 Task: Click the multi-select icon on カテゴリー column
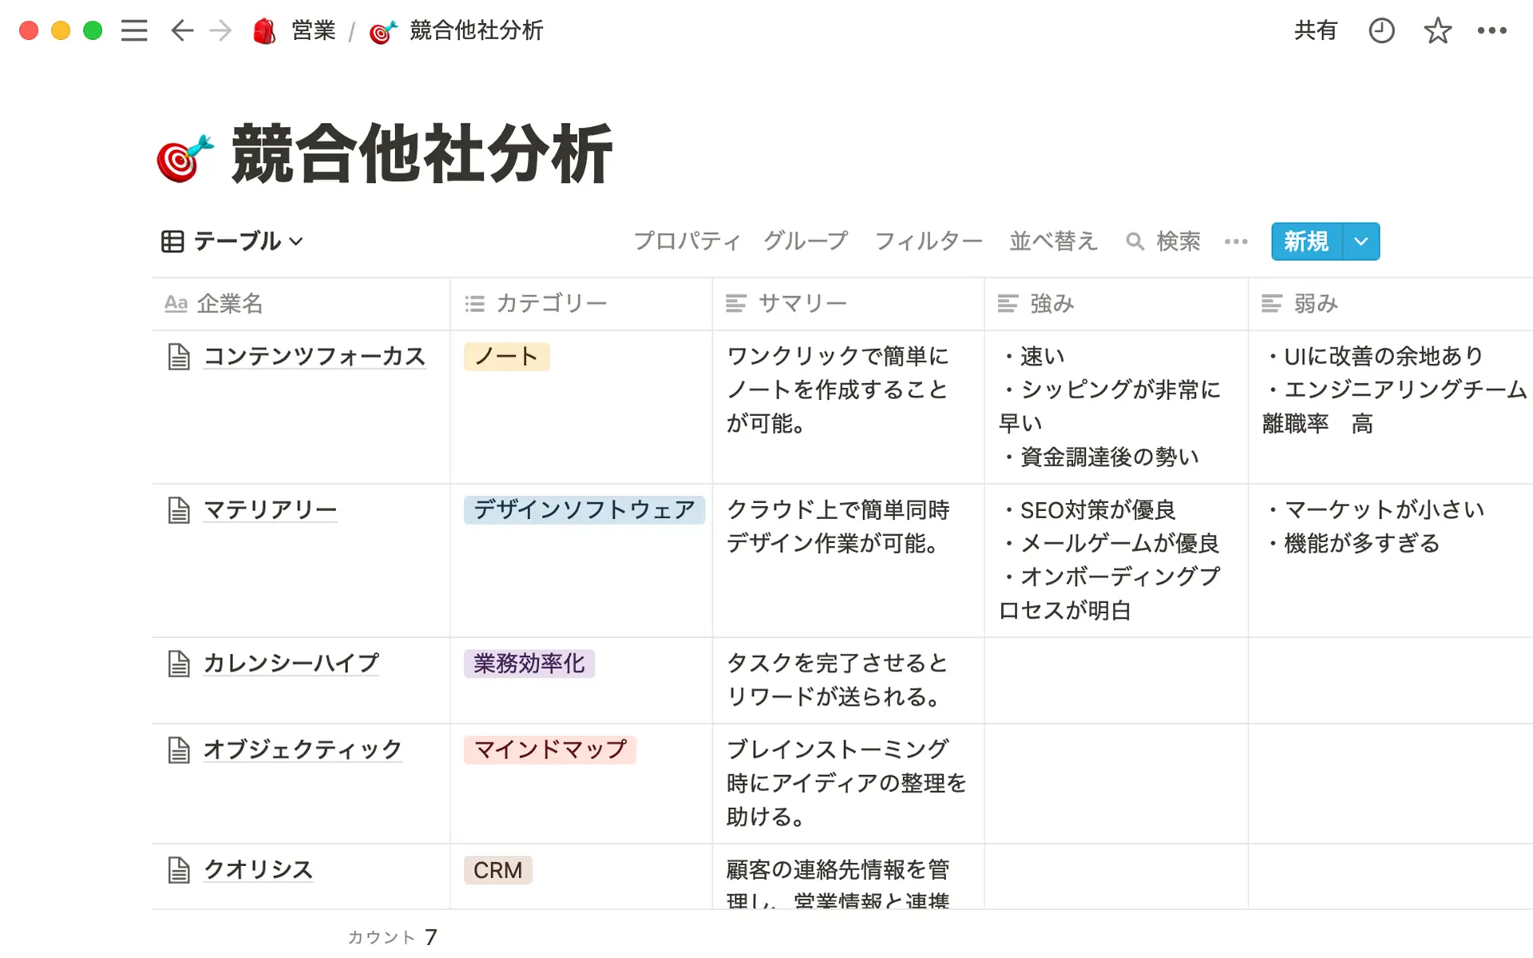pyautogui.click(x=473, y=303)
